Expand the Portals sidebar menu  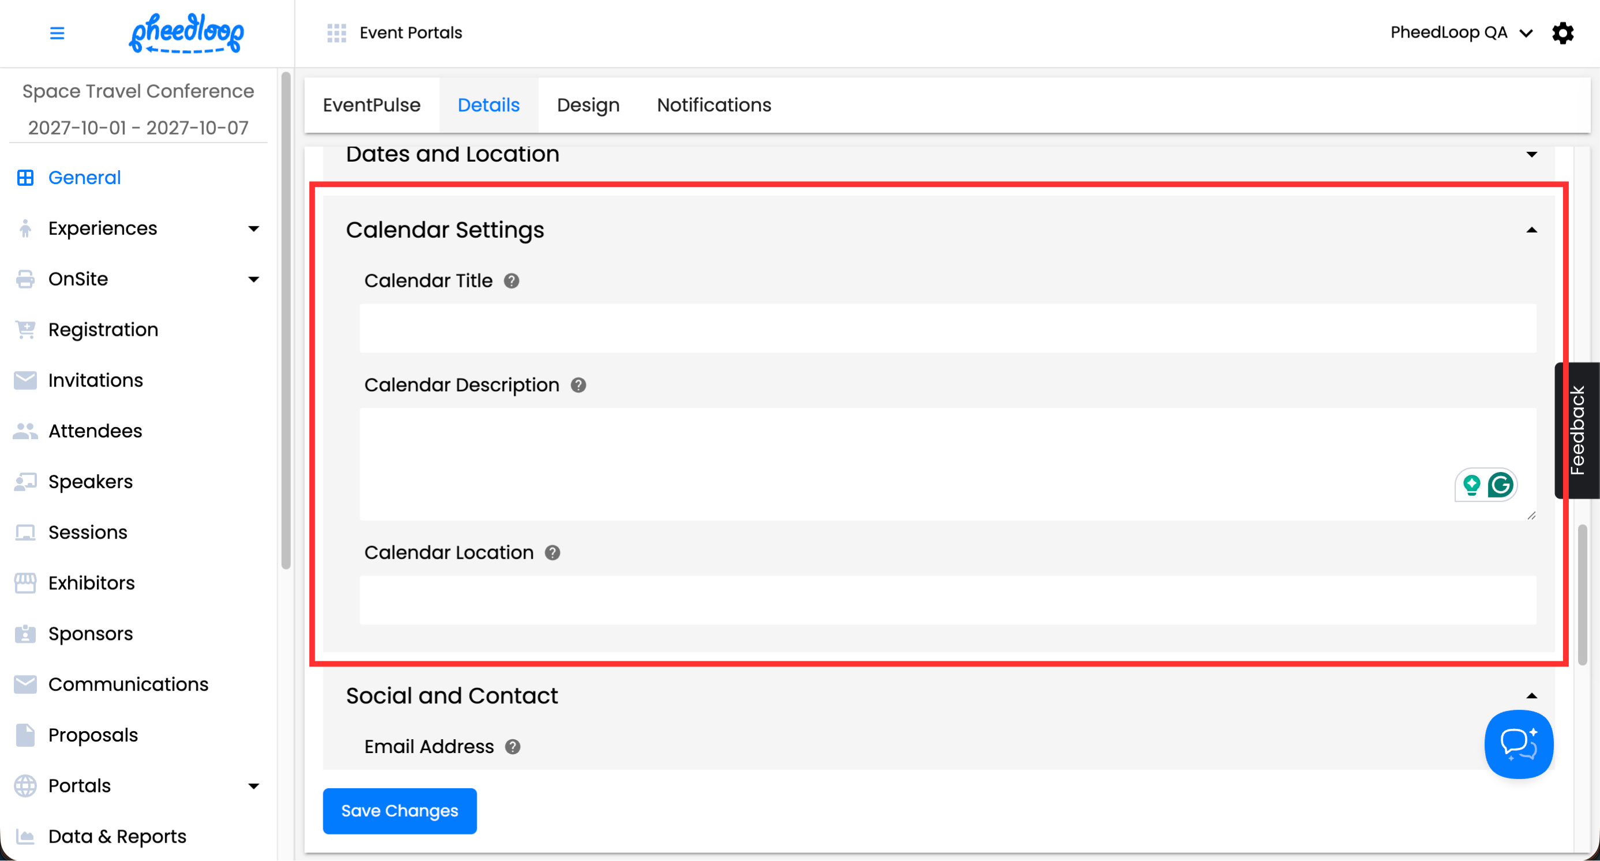pyautogui.click(x=253, y=786)
